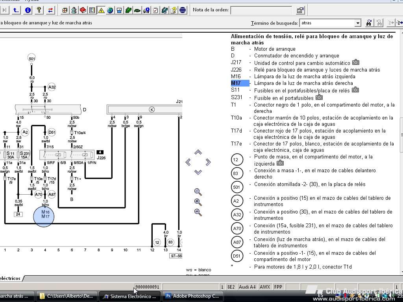Zoom in using the plus magnifier icon

point(198,202)
